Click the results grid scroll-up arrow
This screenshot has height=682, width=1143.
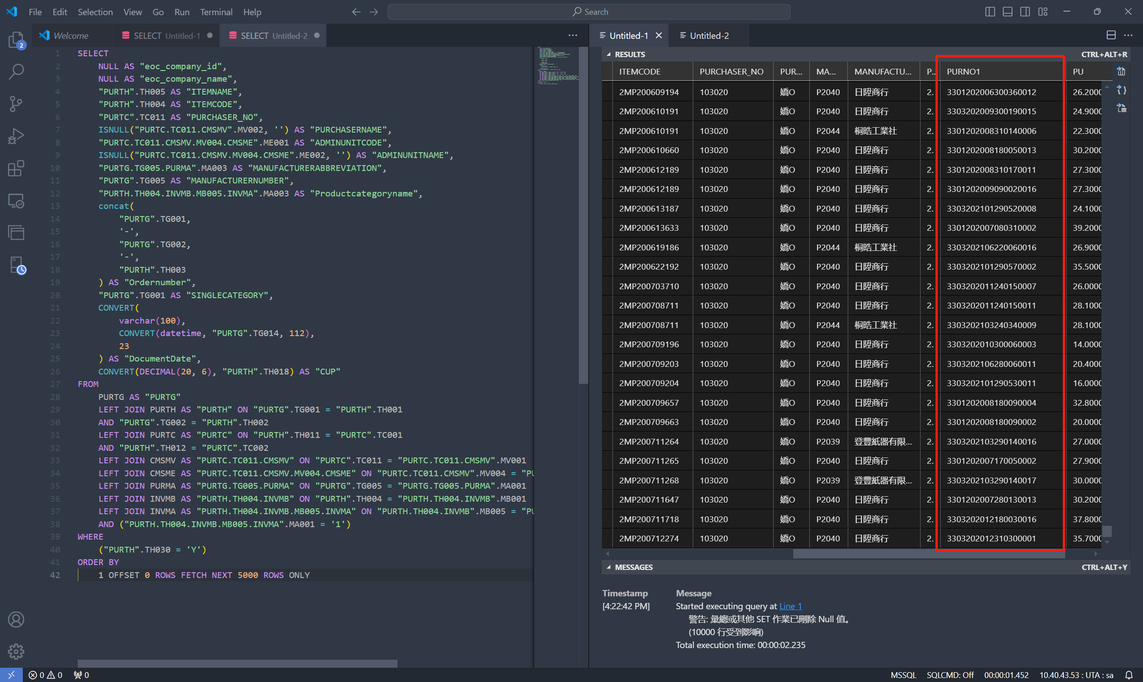tap(1107, 87)
